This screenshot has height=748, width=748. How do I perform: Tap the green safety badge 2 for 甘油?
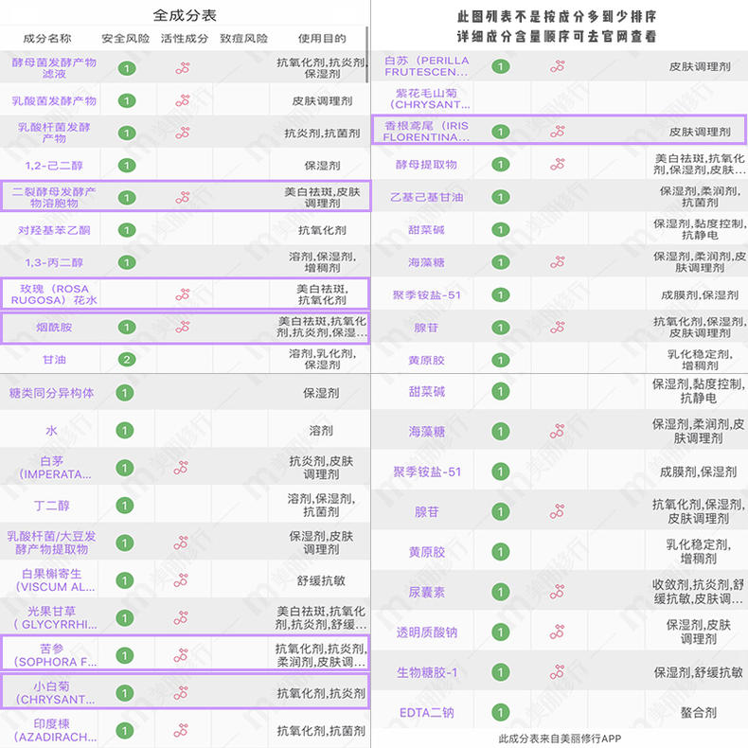[x=127, y=360]
